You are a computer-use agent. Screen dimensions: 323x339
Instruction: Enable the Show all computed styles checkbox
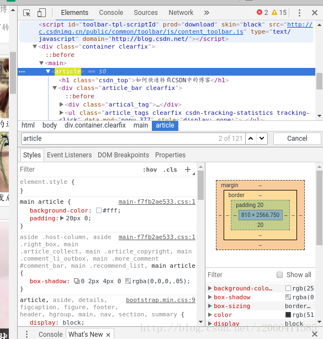(x=279, y=275)
